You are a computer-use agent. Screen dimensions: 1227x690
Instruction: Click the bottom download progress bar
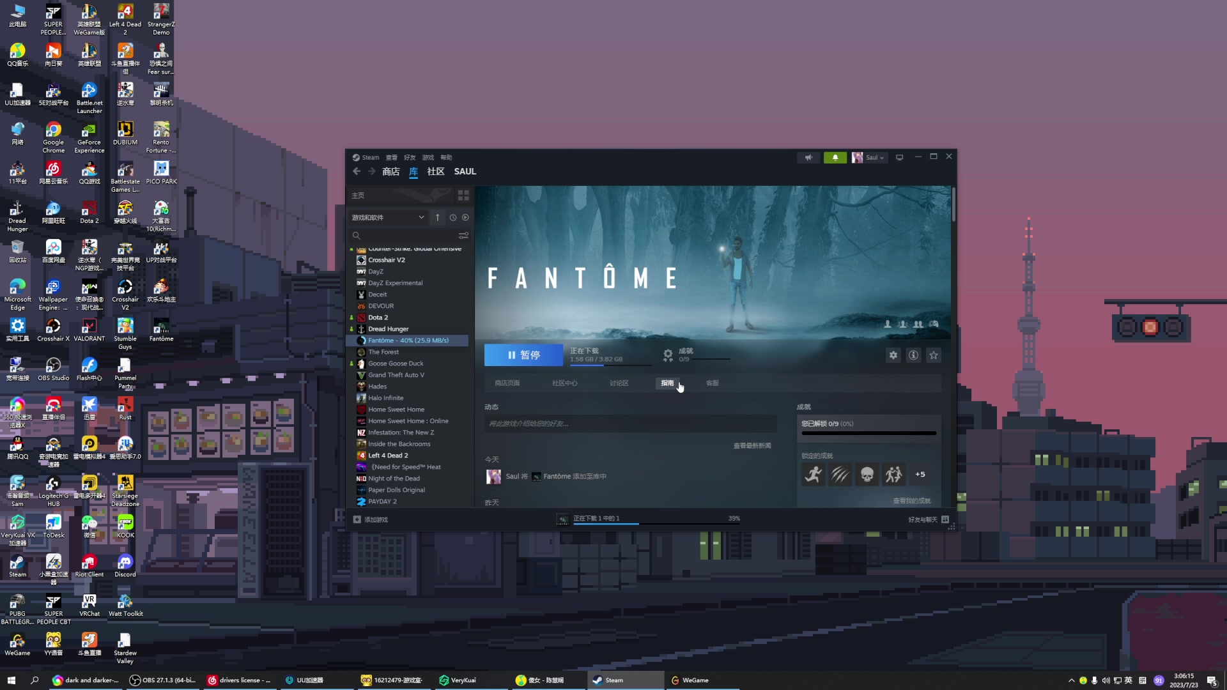click(656, 523)
